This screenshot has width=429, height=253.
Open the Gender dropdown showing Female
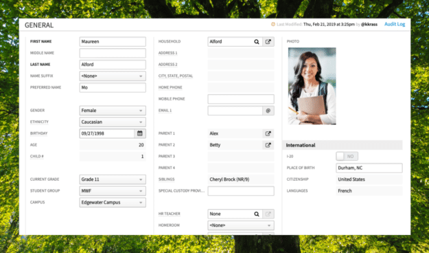click(113, 111)
